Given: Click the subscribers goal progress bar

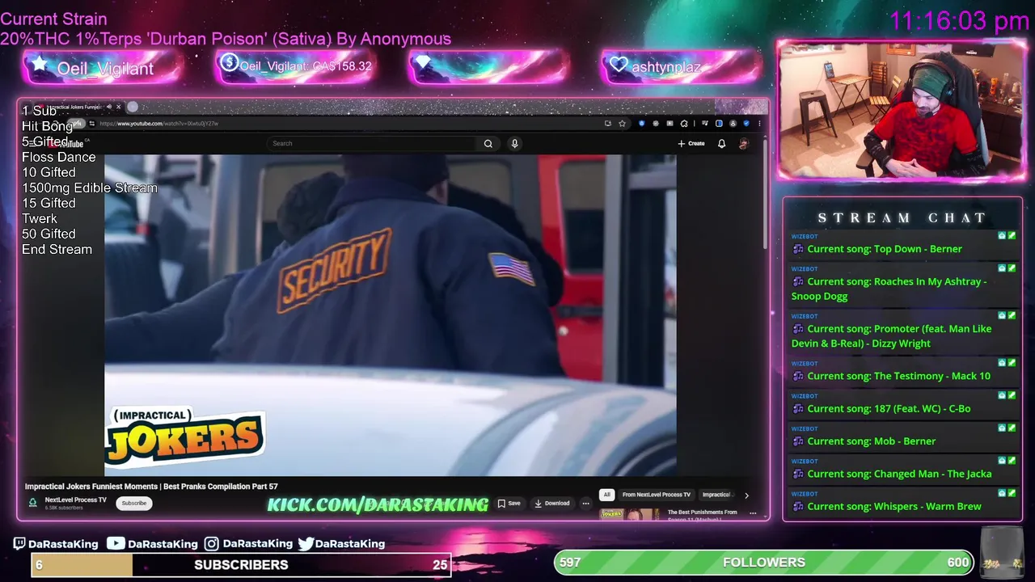Looking at the screenshot, I should [241, 565].
